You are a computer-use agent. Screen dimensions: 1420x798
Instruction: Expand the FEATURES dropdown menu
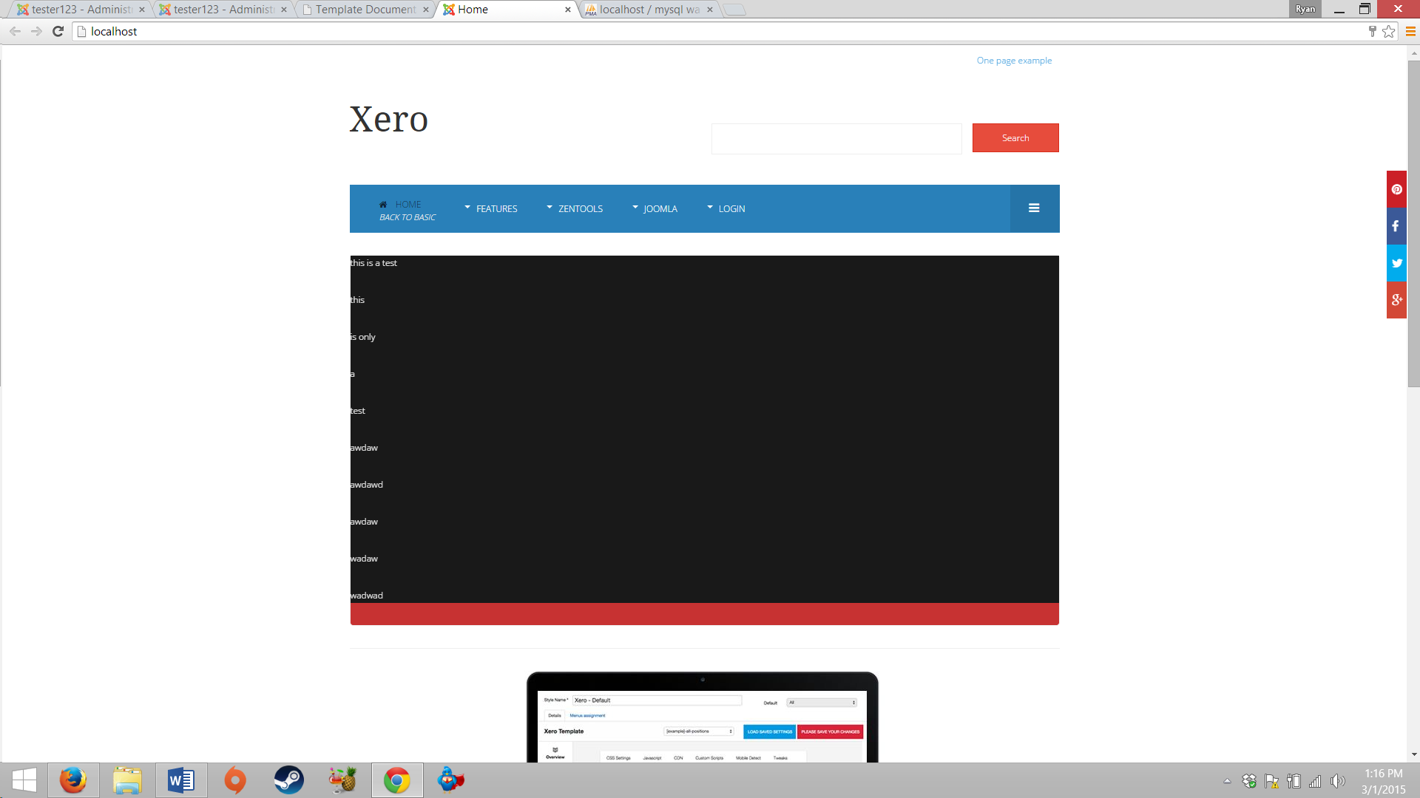(491, 209)
